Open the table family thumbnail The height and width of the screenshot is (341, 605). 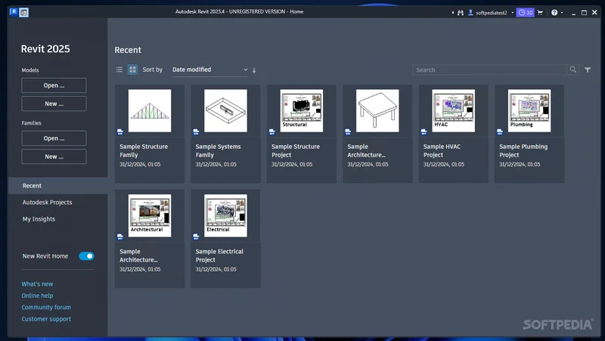[377, 110]
